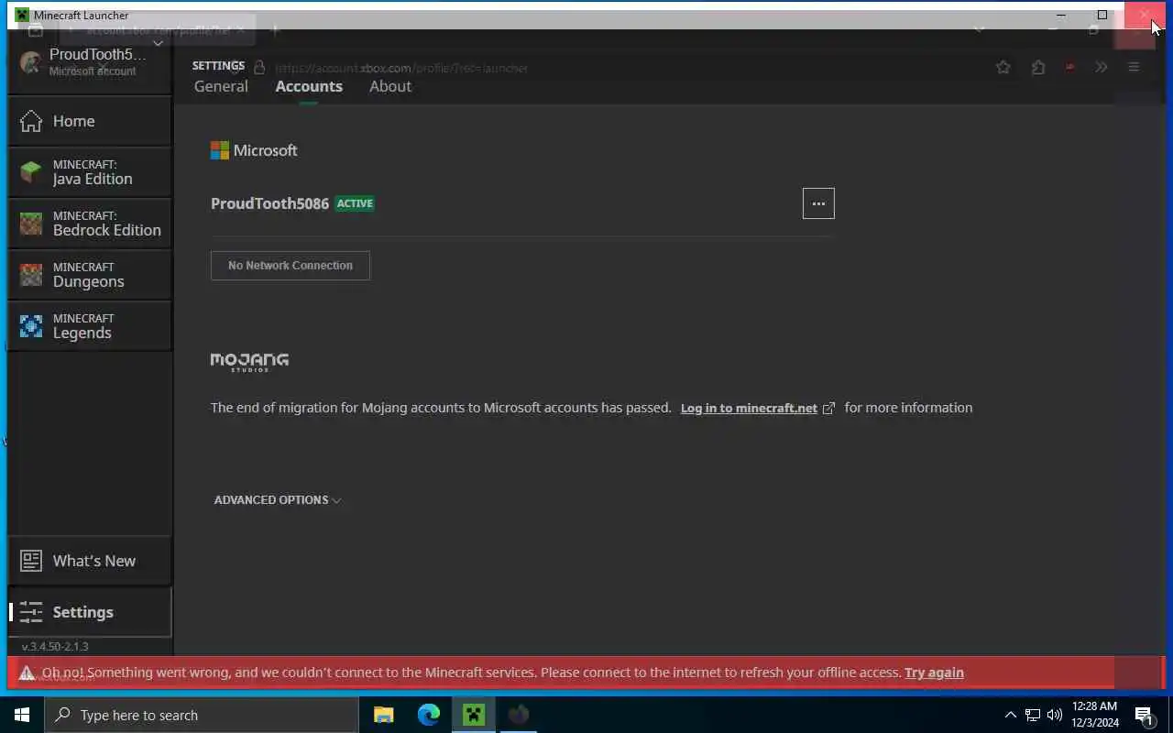Open the taskbar clock and date
This screenshot has height=733, width=1173.
[x=1094, y=715]
